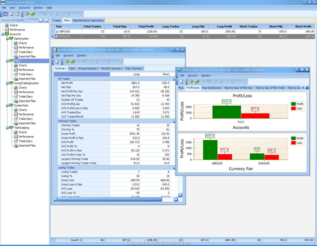Open the Accounts menu in the main menu bar
This screenshot has height=246, width=317.
(x=24, y=8)
